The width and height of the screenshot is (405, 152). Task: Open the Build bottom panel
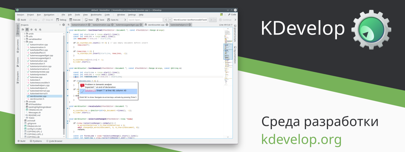tap(22, 141)
